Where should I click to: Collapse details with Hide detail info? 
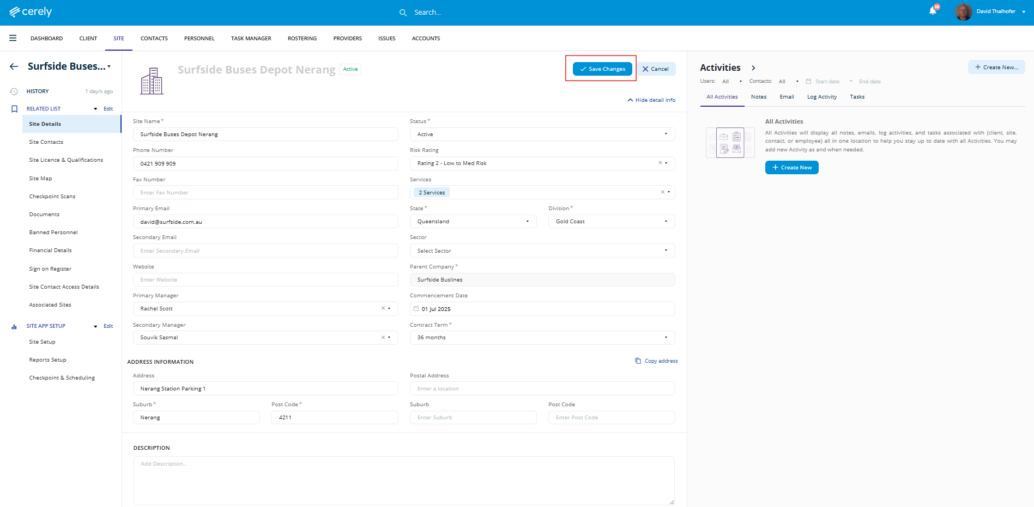click(x=651, y=100)
